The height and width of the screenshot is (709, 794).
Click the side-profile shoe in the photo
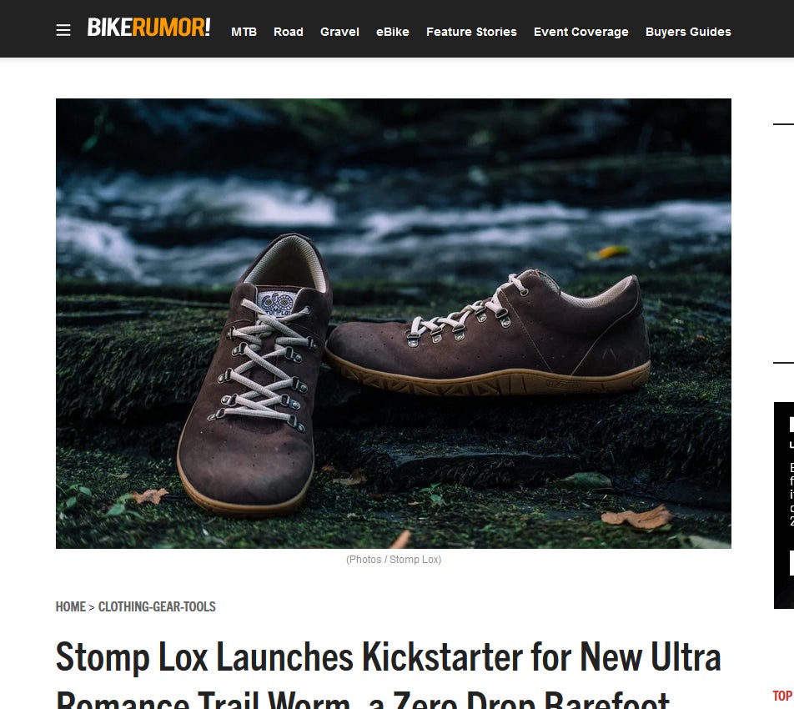tap(488, 334)
